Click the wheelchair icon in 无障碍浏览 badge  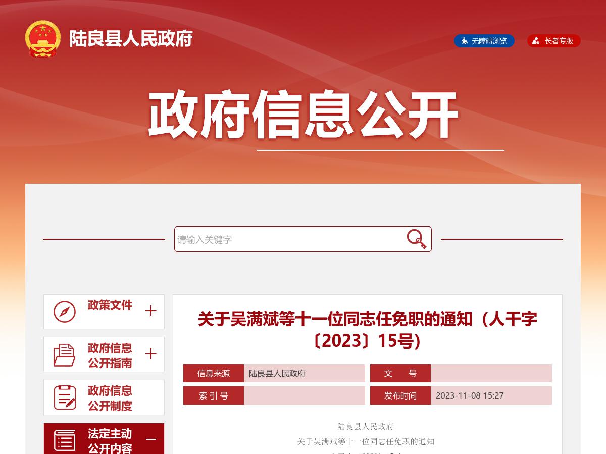(x=464, y=41)
